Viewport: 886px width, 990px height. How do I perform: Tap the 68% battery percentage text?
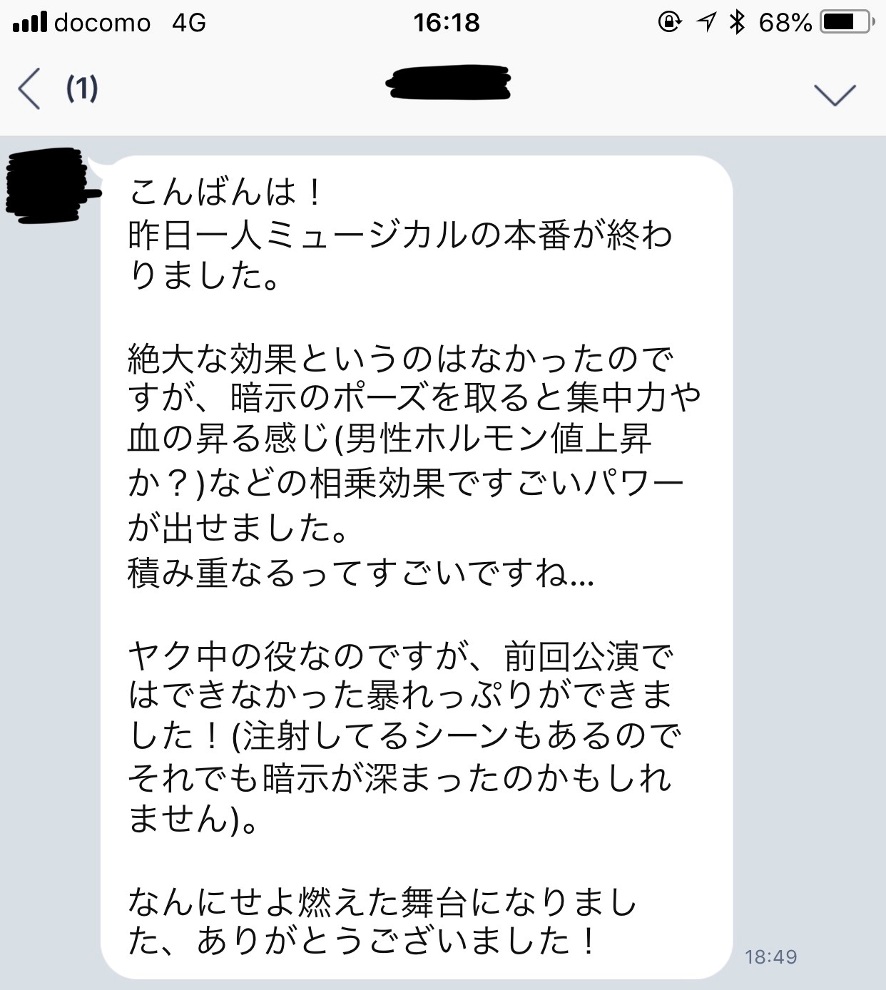(x=785, y=23)
